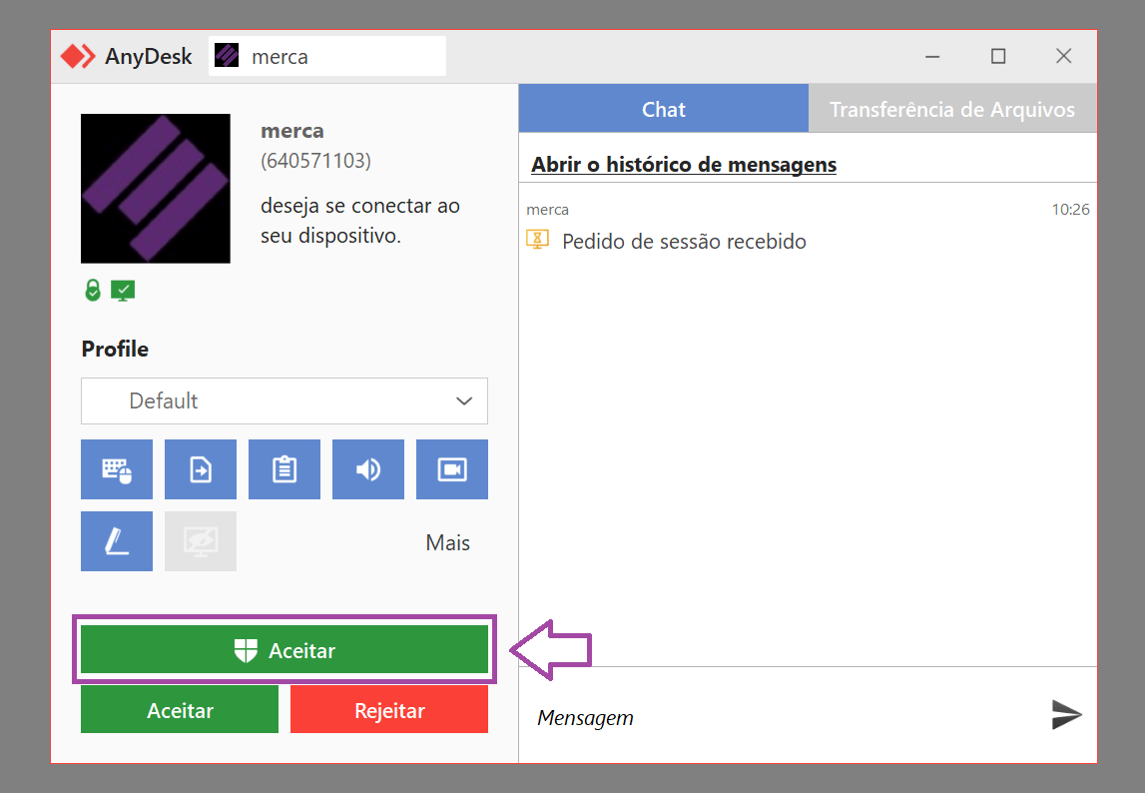Click the privacy mode screen icon

200,541
